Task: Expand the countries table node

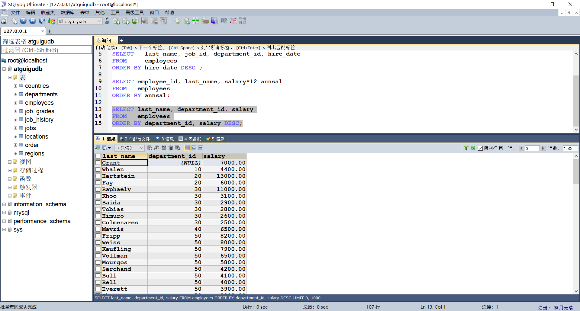Action: tap(15, 86)
